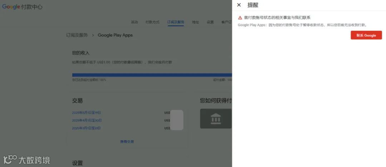Click the 订阅及服务 breadcrumb link
The width and height of the screenshot is (386, 167).
77,35
